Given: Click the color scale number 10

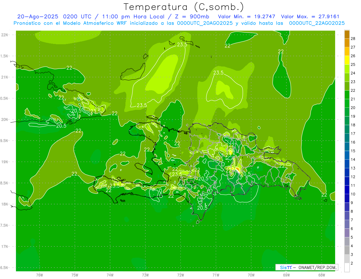Looking at the screenshot, I should click(353, 194).
